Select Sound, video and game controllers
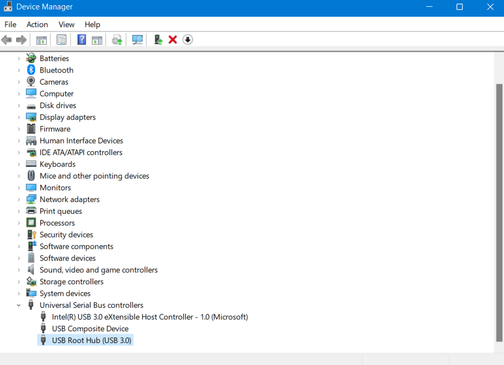This screenshot has height=365, width=504. (x=99, y=270)
